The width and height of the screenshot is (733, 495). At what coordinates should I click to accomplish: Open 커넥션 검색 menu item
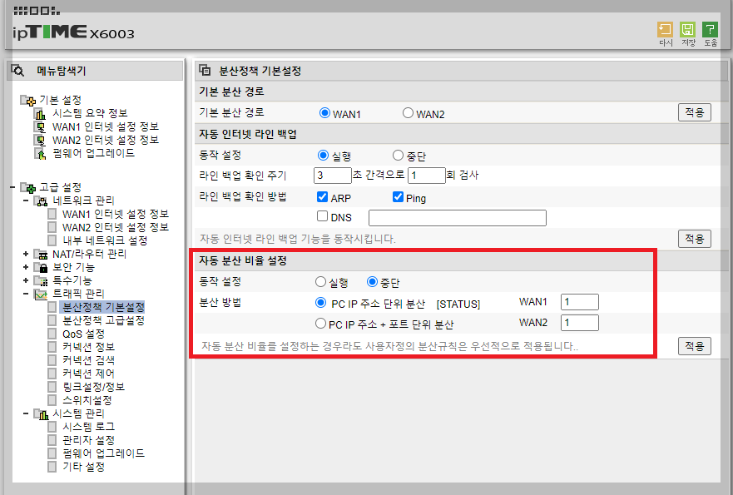(88, 360)
